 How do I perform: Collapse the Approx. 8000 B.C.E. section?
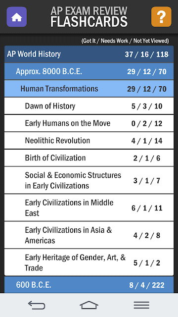[89, 71]
